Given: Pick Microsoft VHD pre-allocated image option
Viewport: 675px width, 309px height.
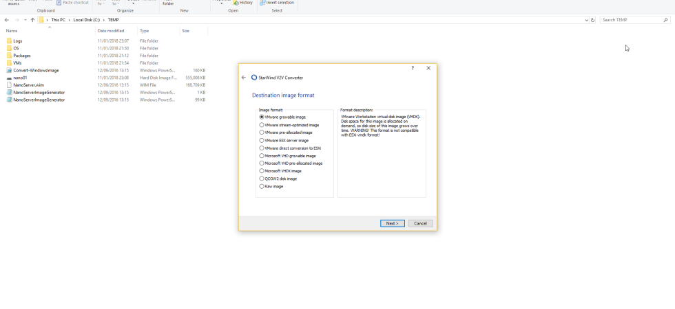Looking at the screenshot, I should 291,163.
